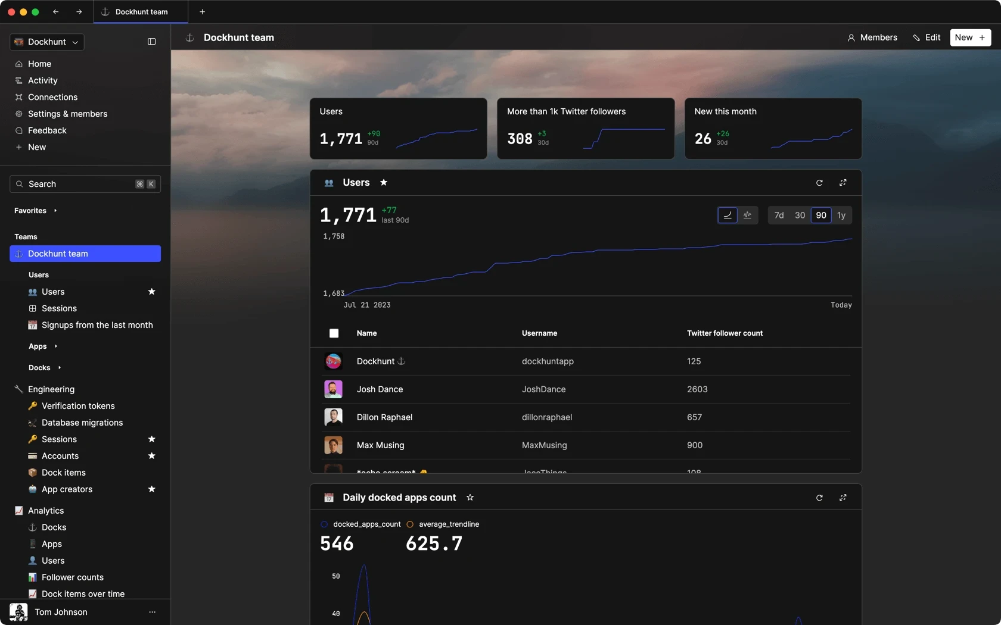1001x625 pixels.
Task: Open Activity in the sidebar
Action: [x=42, y=80]
